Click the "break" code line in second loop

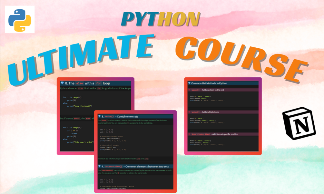[x=74, y=133]
